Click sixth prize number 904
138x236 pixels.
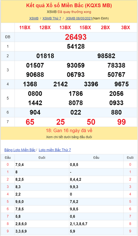click(x=35, y=113)
